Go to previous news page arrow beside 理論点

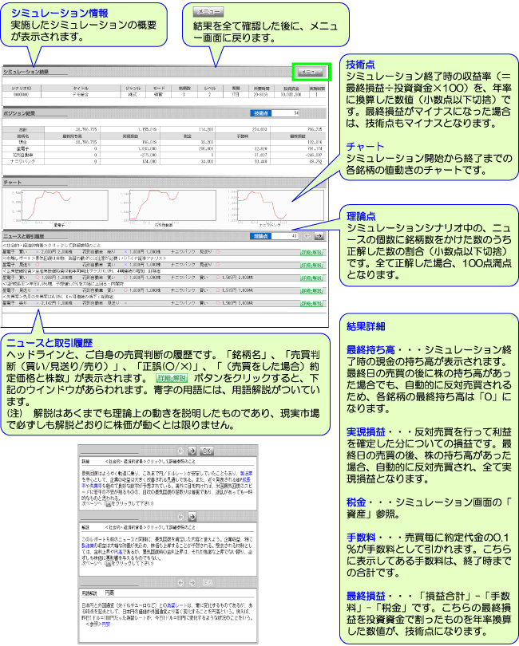pyautogui.click(x=307, y=236)
